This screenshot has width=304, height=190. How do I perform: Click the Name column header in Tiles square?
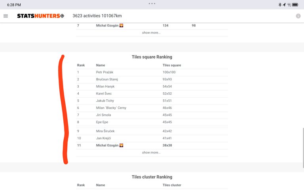[101, 65]
